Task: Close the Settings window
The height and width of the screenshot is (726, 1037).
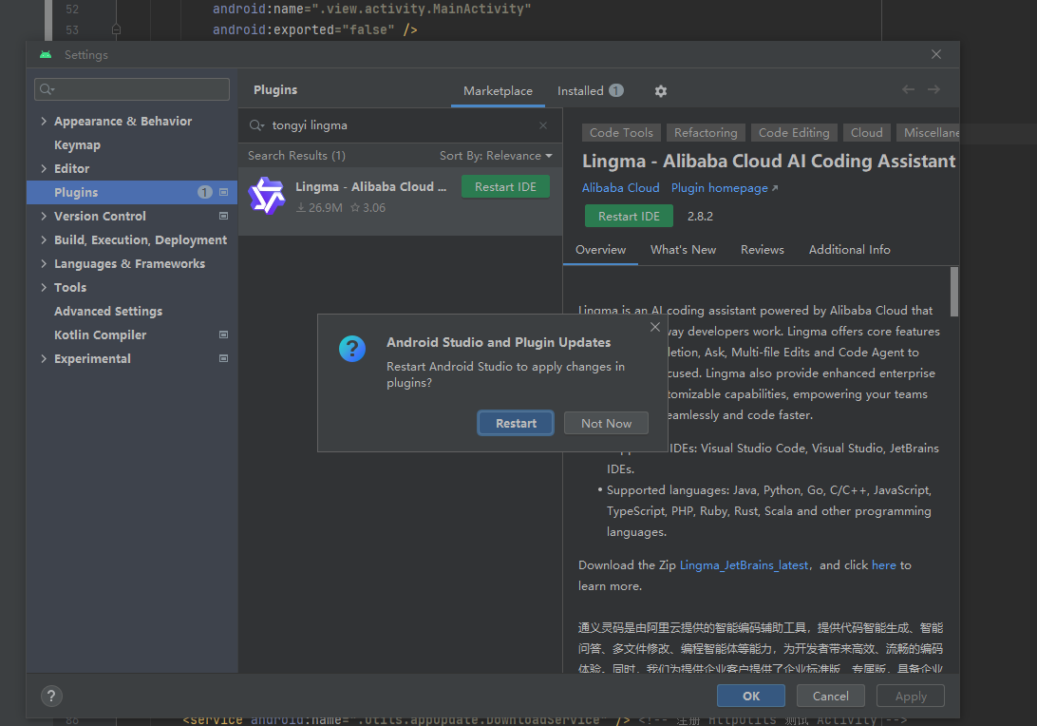Action: (x=935, y=54)
